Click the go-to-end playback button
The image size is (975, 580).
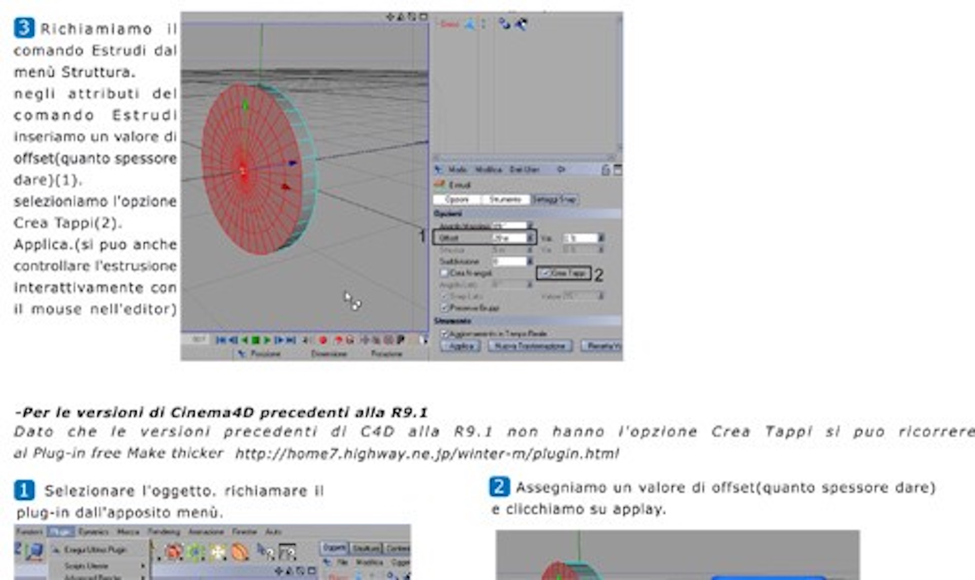291,340
